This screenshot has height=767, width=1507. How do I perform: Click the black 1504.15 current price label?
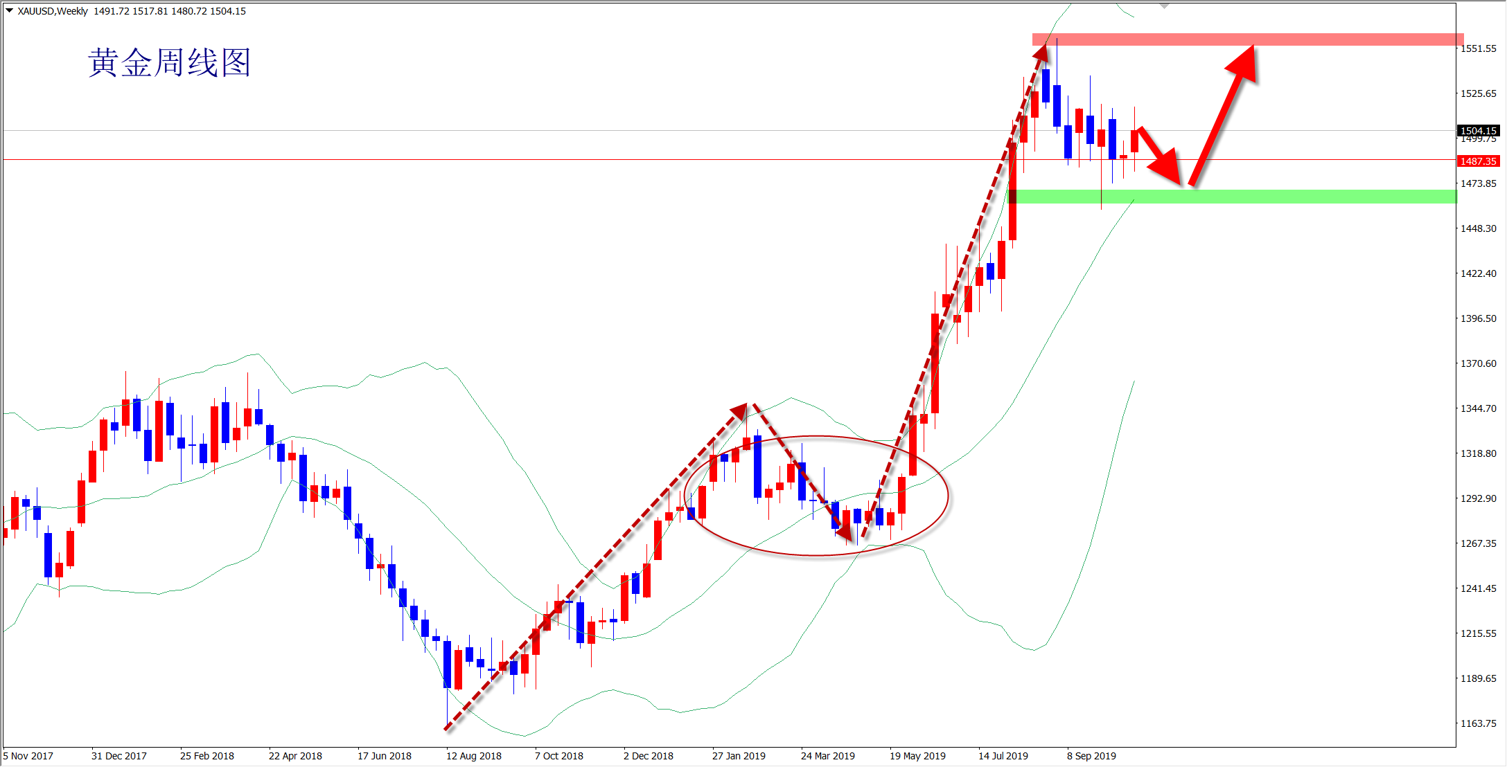(1479, 131)
